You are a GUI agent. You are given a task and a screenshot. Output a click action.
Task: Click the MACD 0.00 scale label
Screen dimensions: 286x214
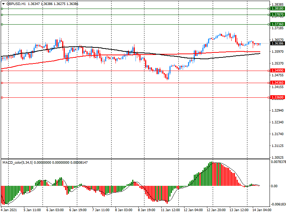pos(275,186)
